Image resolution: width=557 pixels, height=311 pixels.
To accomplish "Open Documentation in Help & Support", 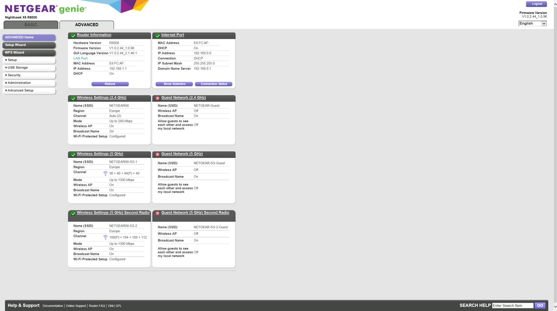I will 53,306.
